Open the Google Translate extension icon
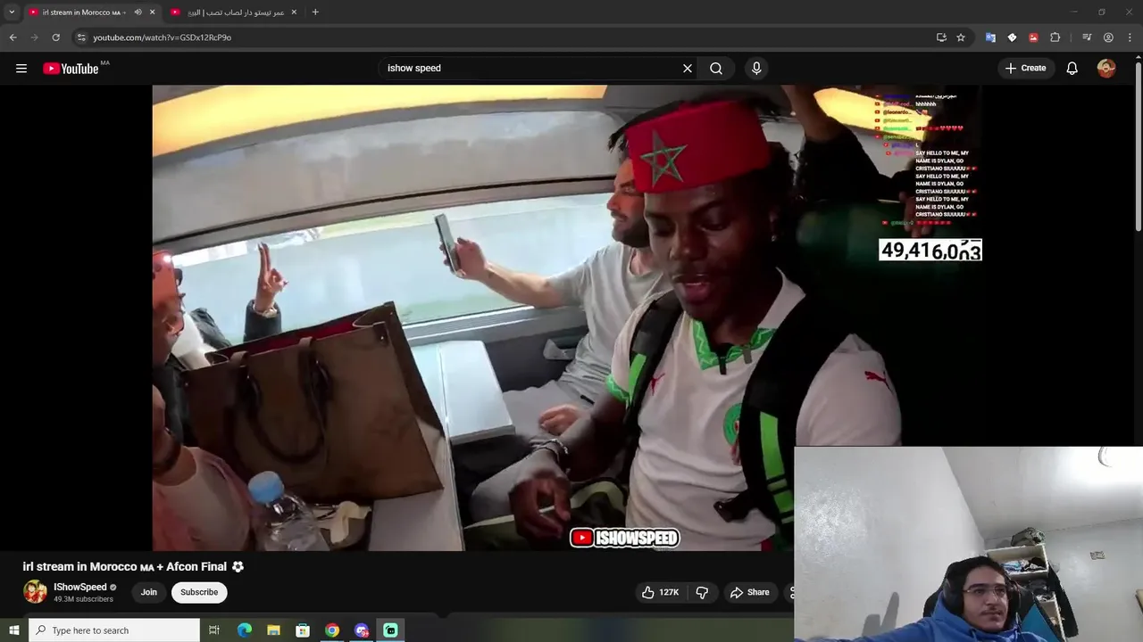The image size is (1143, 642). point(990,37)
